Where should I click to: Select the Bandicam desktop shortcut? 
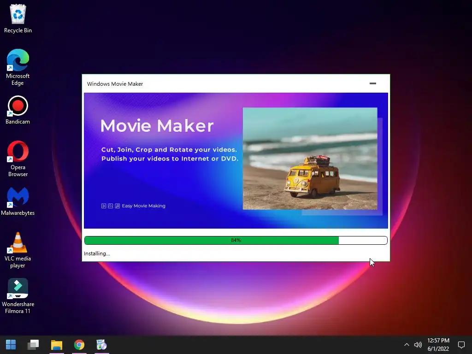(18, 110)
